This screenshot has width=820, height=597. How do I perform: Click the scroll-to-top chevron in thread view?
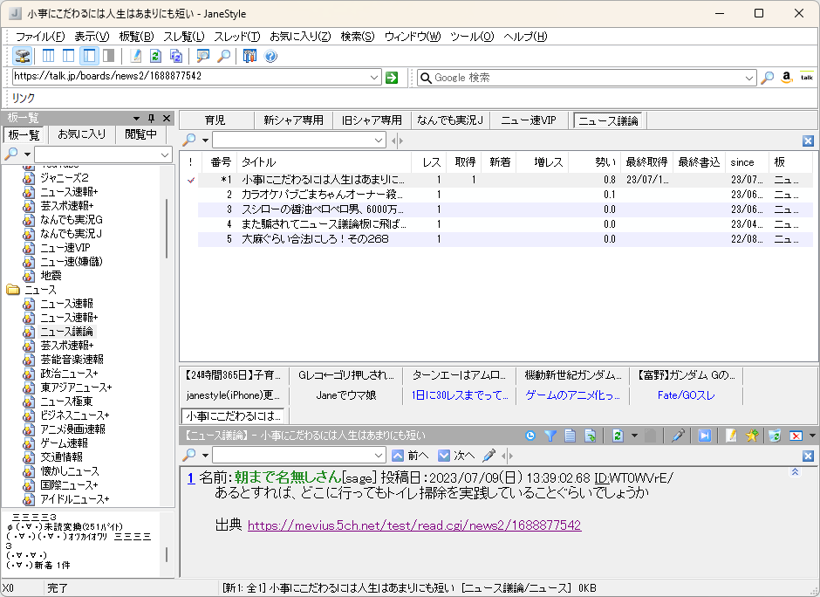coord(795,471)
